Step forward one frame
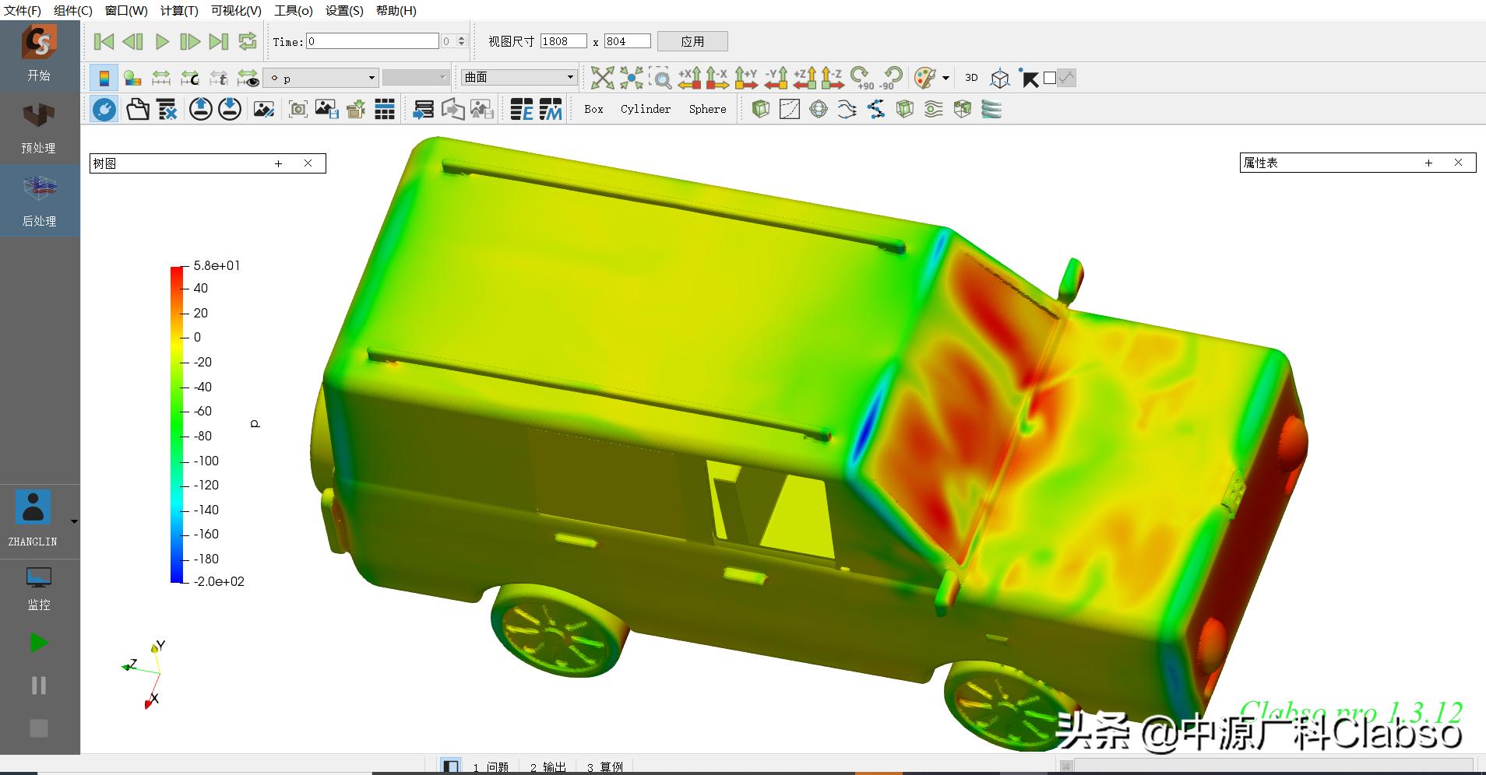 (190, 41)
